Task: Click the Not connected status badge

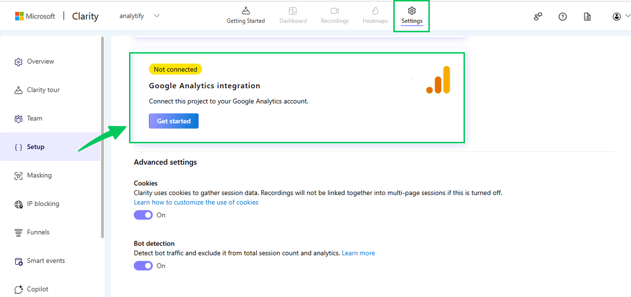Action: point(176,69)
